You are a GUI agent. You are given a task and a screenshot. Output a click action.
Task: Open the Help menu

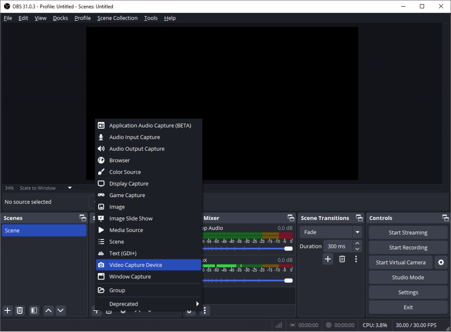[x=170, y=18]
